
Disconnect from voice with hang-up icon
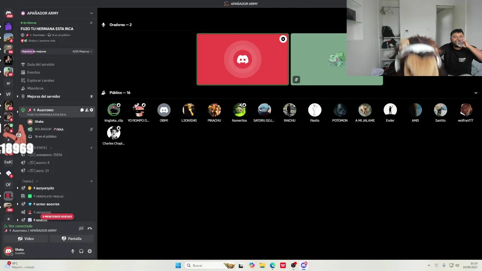pos(90,228)
